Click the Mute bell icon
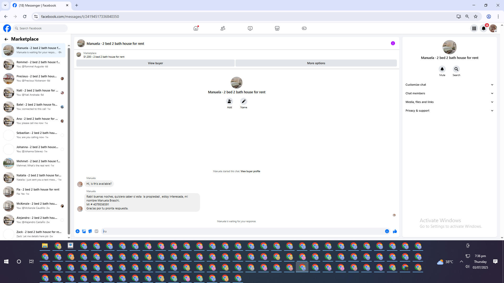This screenshot has width=504, height=283. click(x=442, y=69)
